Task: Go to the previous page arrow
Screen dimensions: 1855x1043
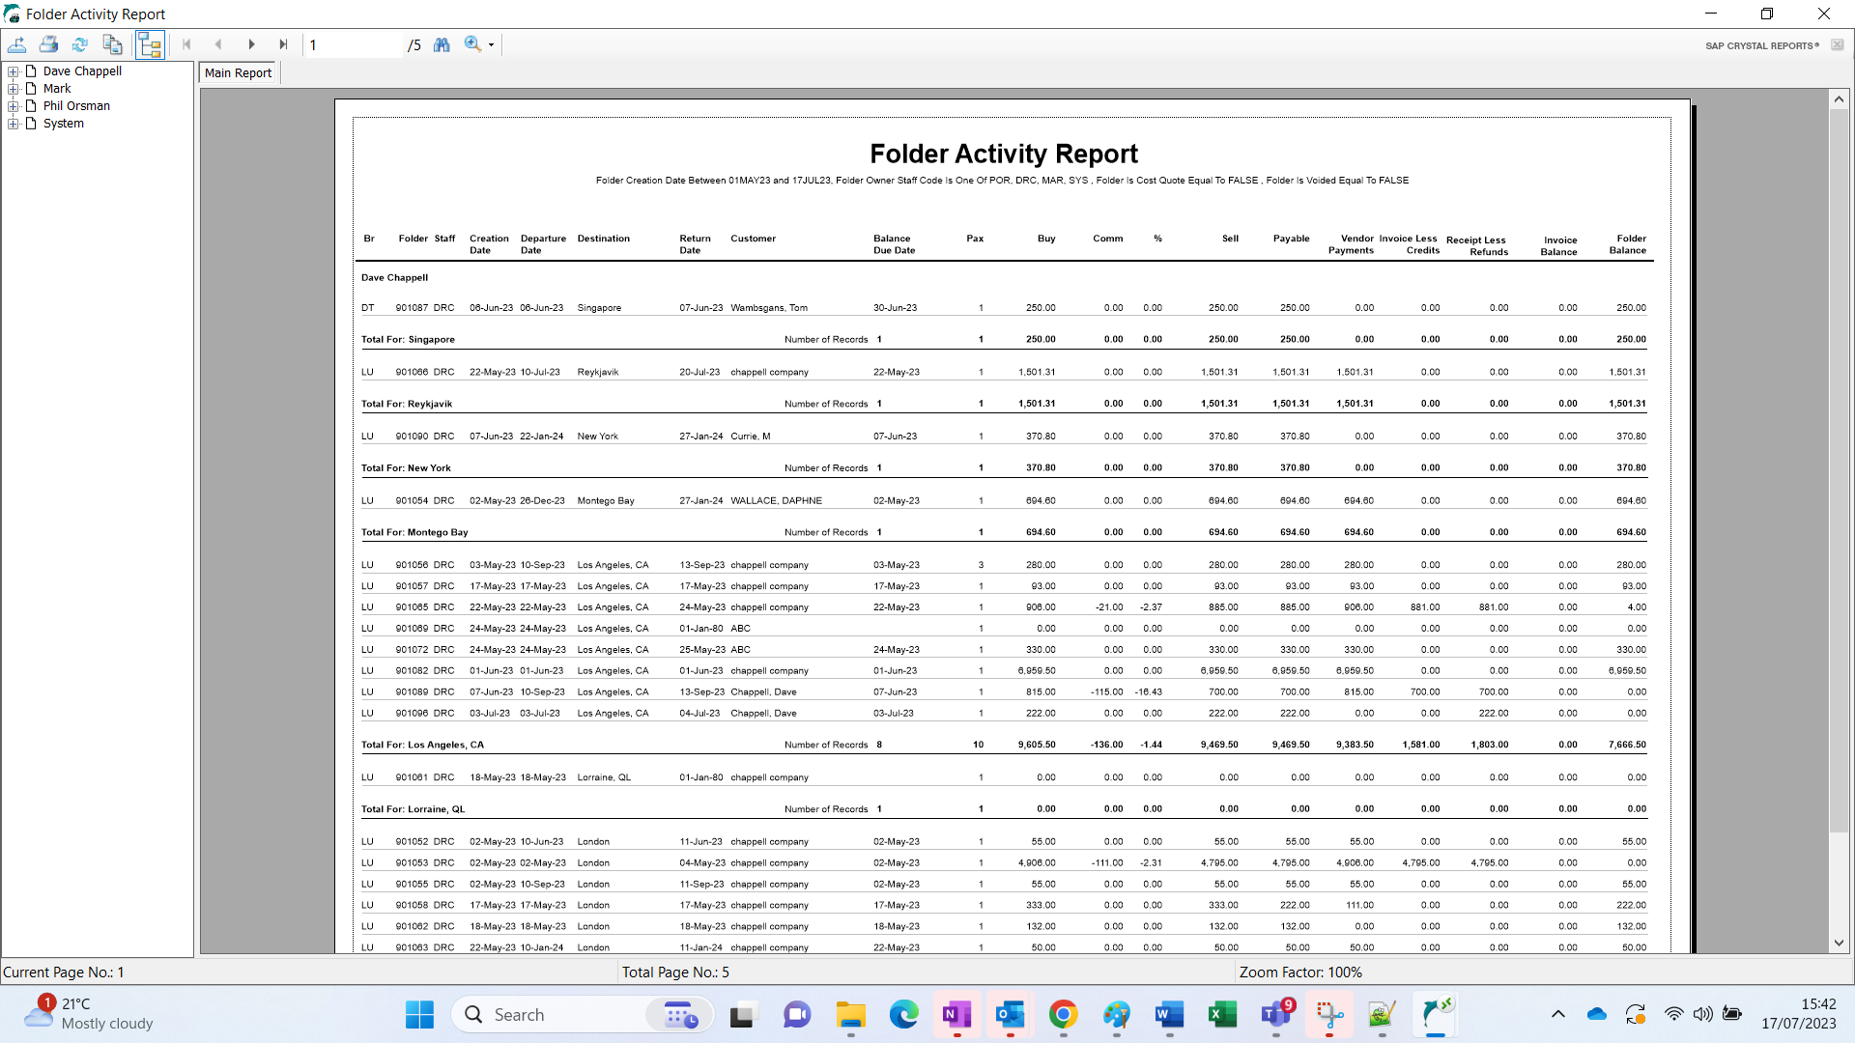Action: pyautogui.click(x=218, y=44)
